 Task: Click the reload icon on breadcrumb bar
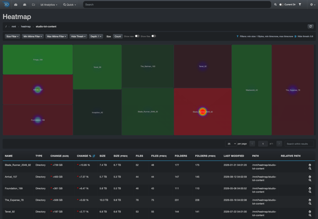[311, 27]
